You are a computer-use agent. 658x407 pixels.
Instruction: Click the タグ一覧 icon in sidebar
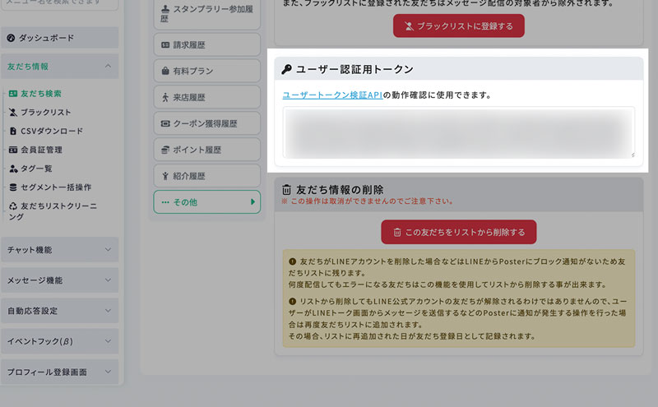[x=13, y=169]
